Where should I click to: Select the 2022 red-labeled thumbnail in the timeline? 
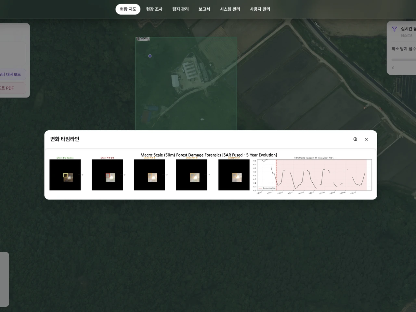107,175
